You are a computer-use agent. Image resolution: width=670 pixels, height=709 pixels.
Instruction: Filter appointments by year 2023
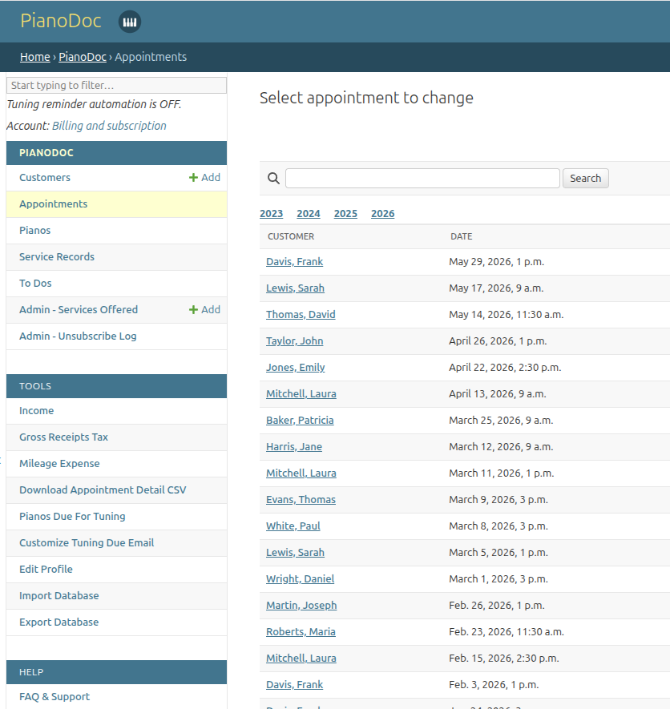coord(272,214)
